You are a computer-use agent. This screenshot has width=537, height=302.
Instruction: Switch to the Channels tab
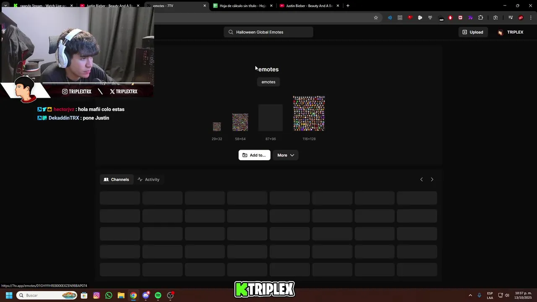117,180
